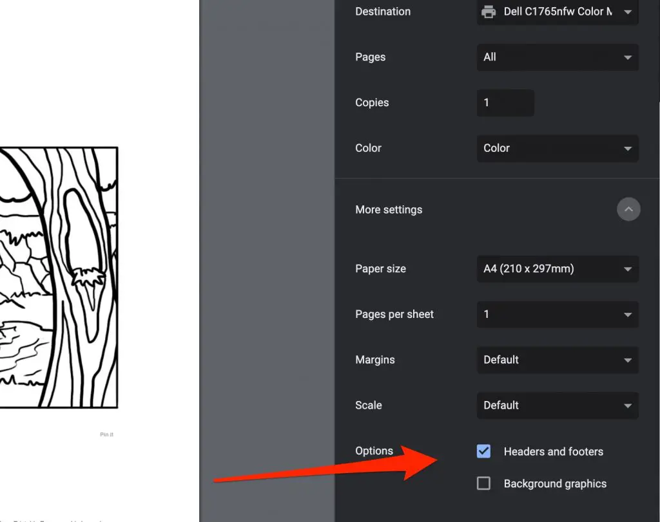This screenshot has width=660, height=522.
Task: Collapse More settings with the chevron button
Action: (x=628, y=209)
